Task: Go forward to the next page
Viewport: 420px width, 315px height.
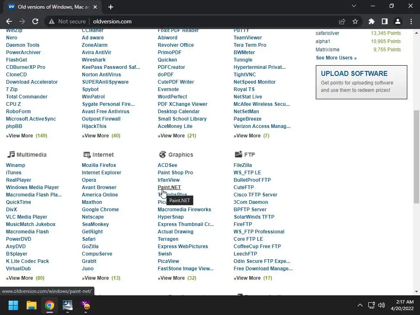Action: click(x=22, y=21)
